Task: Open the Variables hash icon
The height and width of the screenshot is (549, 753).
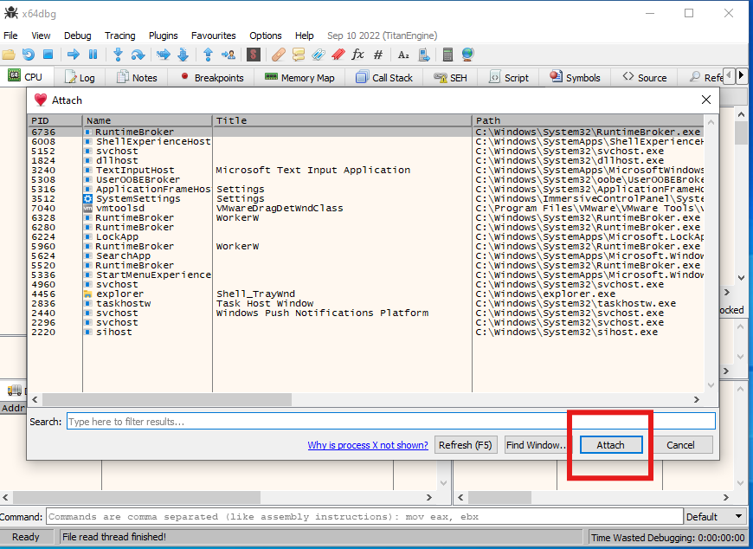Action: pos(378,55)
